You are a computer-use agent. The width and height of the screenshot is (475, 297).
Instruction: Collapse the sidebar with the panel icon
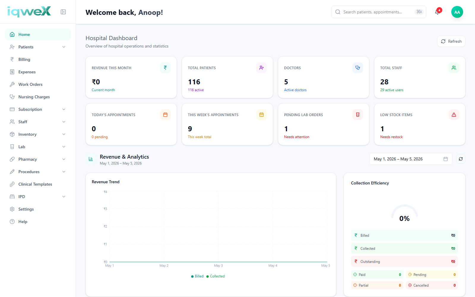pyautogui.click(x=63, y=12)
